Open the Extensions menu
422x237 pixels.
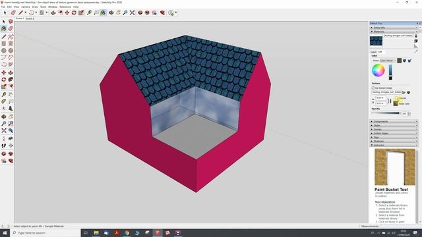(x=65, y=7)
